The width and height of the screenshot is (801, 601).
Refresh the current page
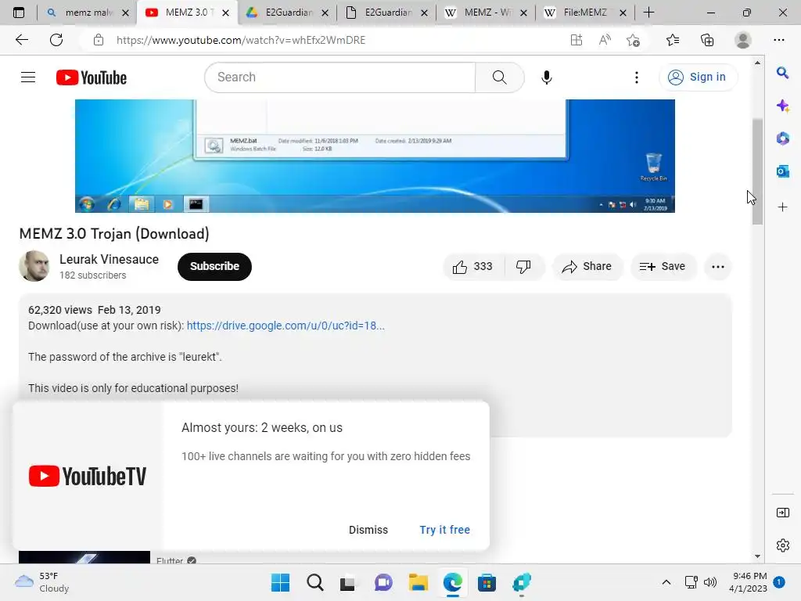coord(56,40)
